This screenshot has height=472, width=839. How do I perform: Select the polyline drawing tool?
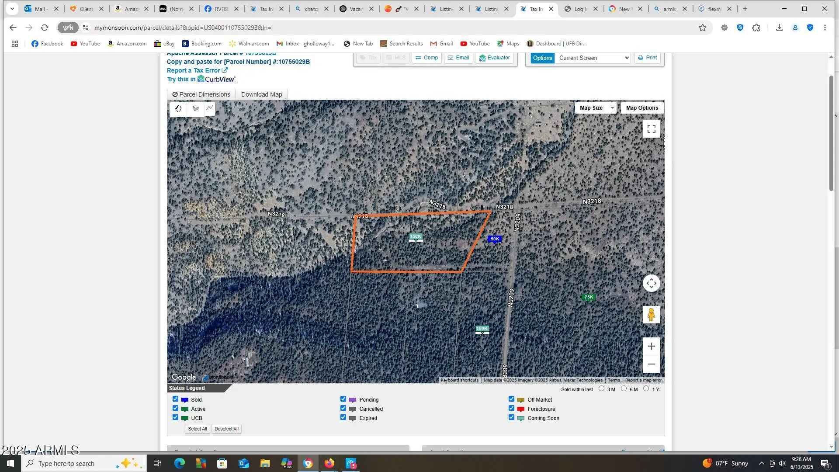click(210, 108)
